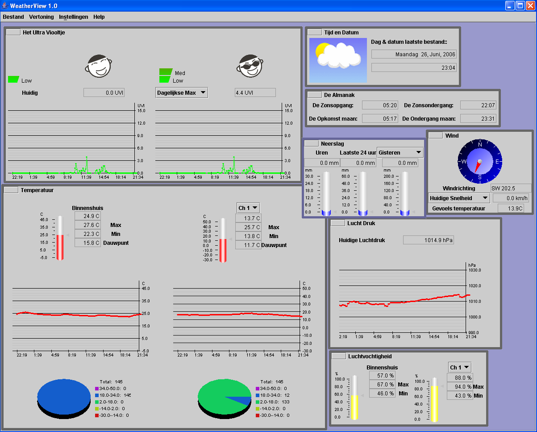
Task: Click the Binnenshuis red thermometer gauge
Action: pos(60,238)
